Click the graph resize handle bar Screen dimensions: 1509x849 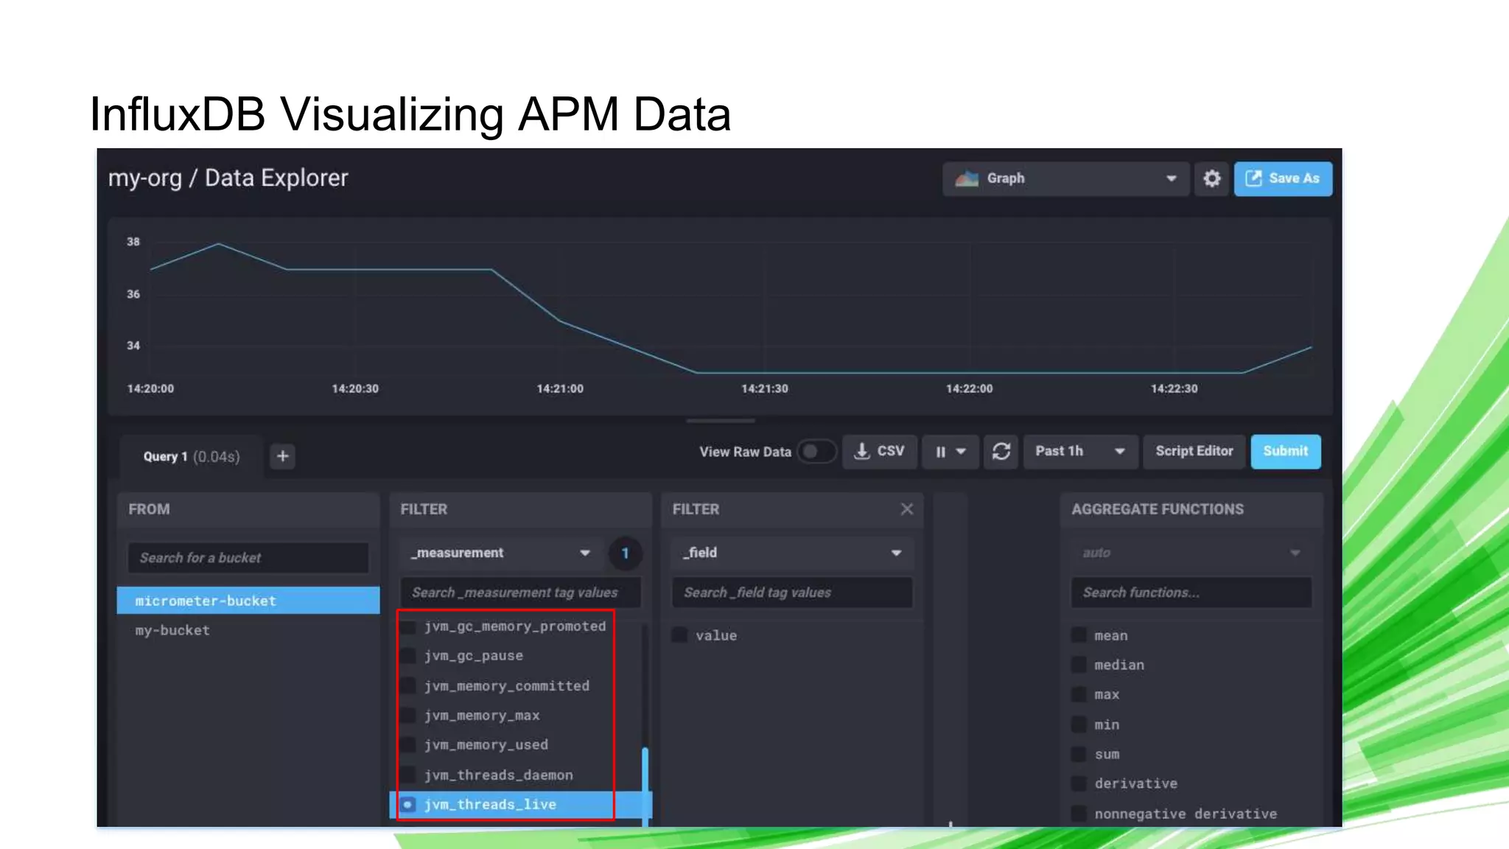click(721, 421)
